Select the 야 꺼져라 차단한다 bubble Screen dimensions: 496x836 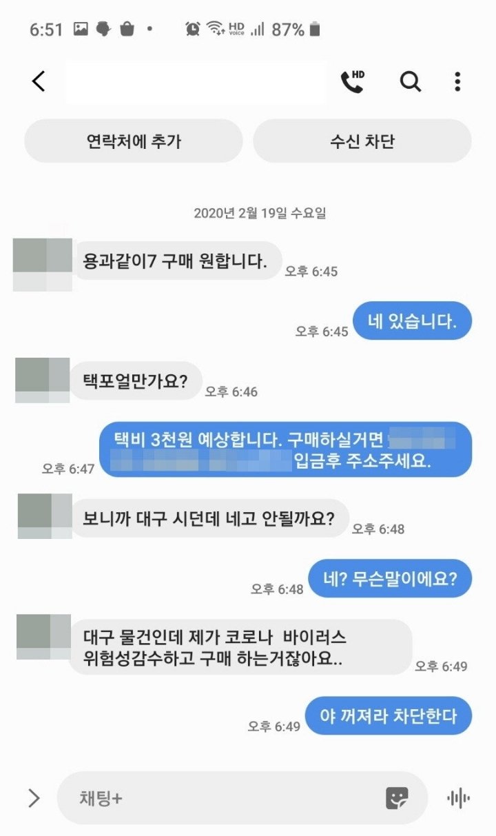(389, 715)
